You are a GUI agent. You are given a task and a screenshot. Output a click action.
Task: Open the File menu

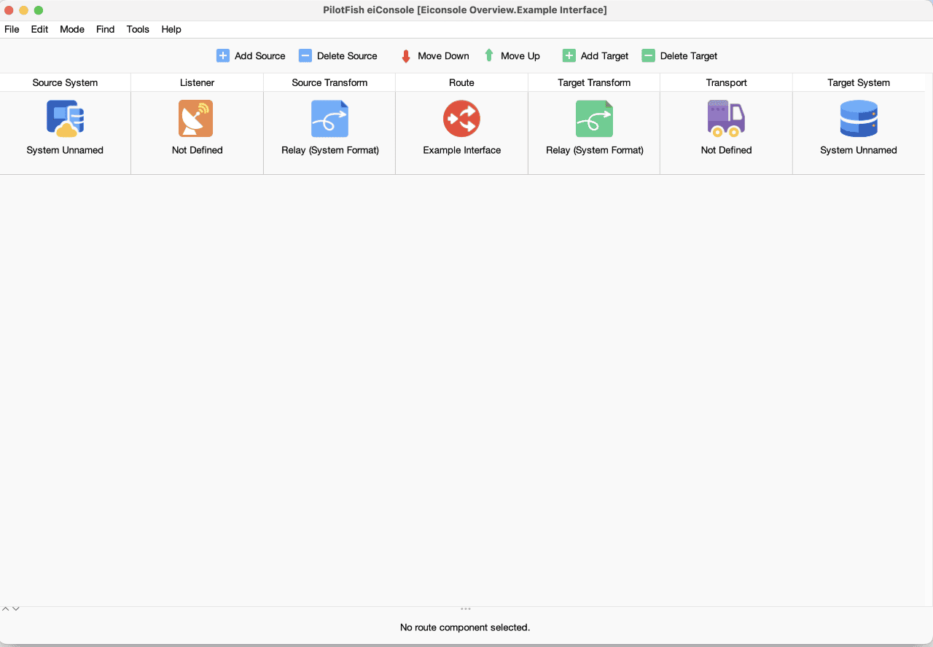pyautogui.click(x=12, y=29)
